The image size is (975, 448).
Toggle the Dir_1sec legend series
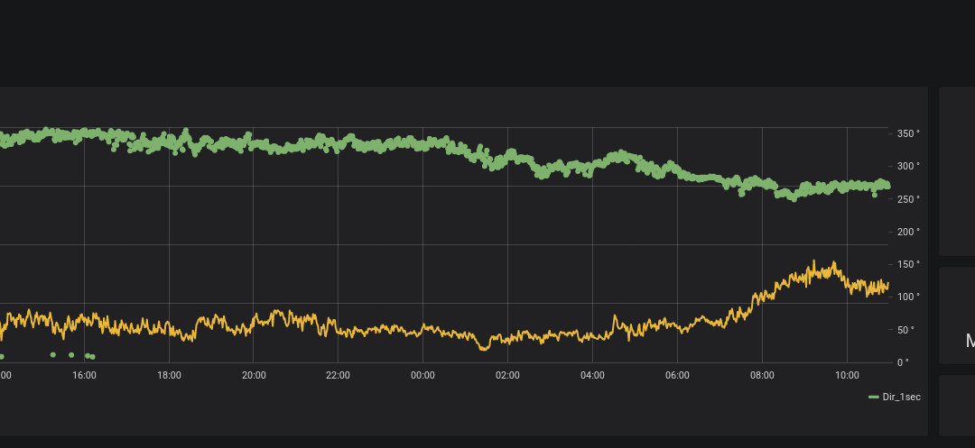click(902, 398)
